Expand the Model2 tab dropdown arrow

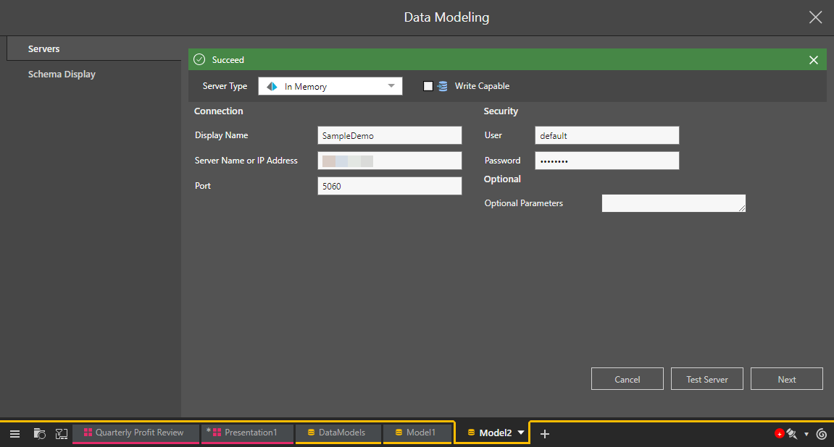click(x=521, y=433)
